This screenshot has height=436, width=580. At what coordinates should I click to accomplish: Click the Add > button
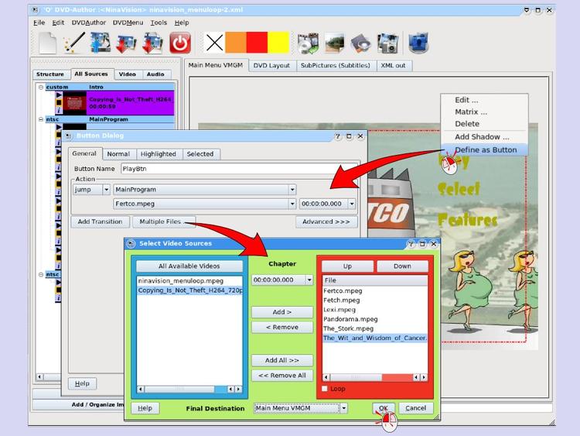tap(281, 312)
